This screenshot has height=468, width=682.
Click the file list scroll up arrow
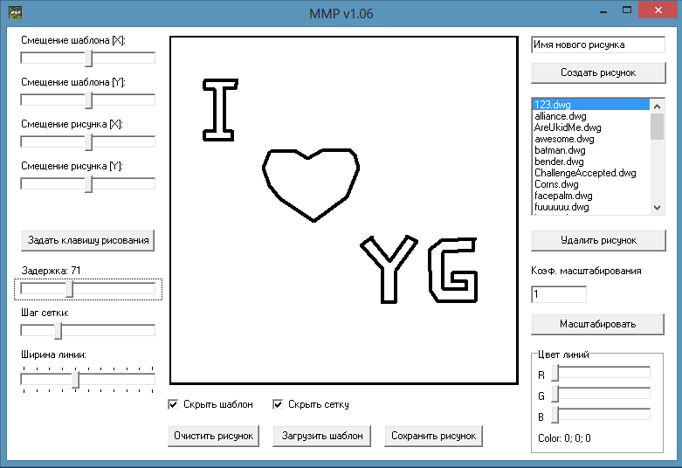coord(658,107)
